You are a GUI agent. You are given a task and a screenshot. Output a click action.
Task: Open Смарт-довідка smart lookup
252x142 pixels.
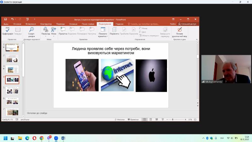pos(31,31)
